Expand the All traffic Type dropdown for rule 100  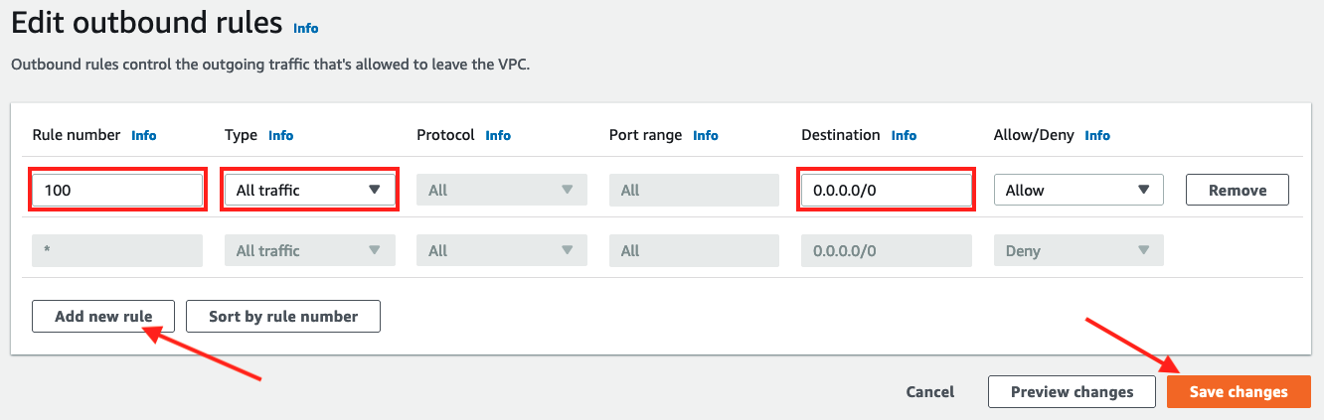(x=309, y=190)
